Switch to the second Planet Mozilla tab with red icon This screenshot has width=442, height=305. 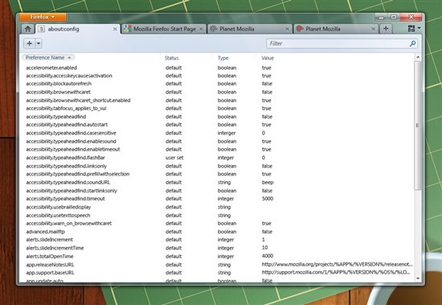[336, 29]
